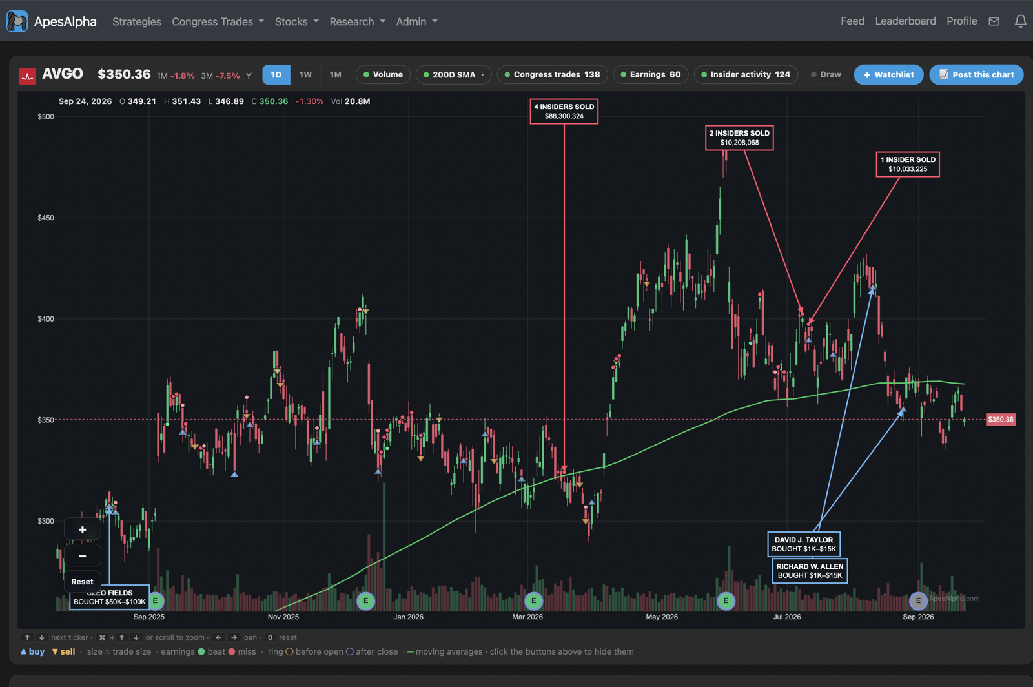
Task: Click Post this chart button
Action: coord(976,75)
